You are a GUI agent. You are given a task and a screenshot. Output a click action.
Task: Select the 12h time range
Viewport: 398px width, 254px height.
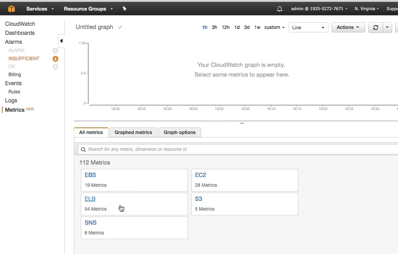pos(225,27)
